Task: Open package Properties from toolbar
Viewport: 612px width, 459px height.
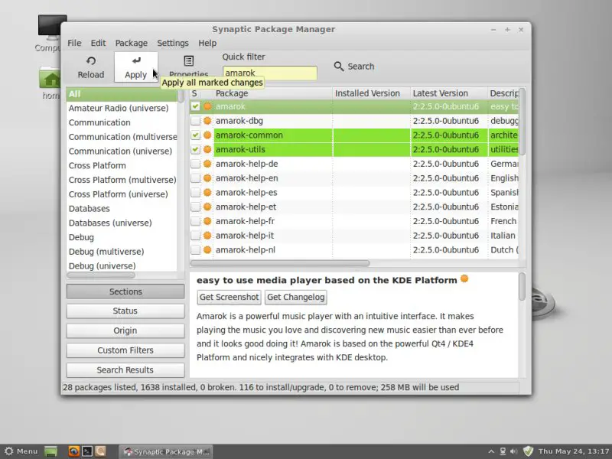Action: [x=189, y=67]
